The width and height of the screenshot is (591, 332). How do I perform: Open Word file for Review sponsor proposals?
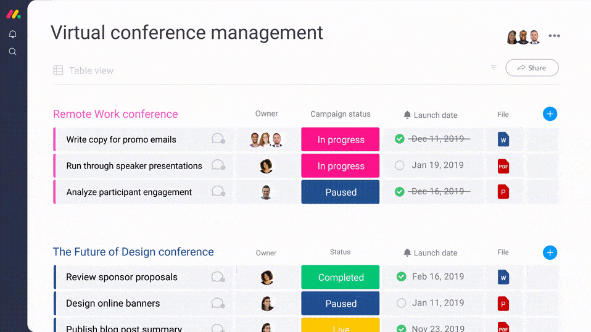tap(503, 277)
